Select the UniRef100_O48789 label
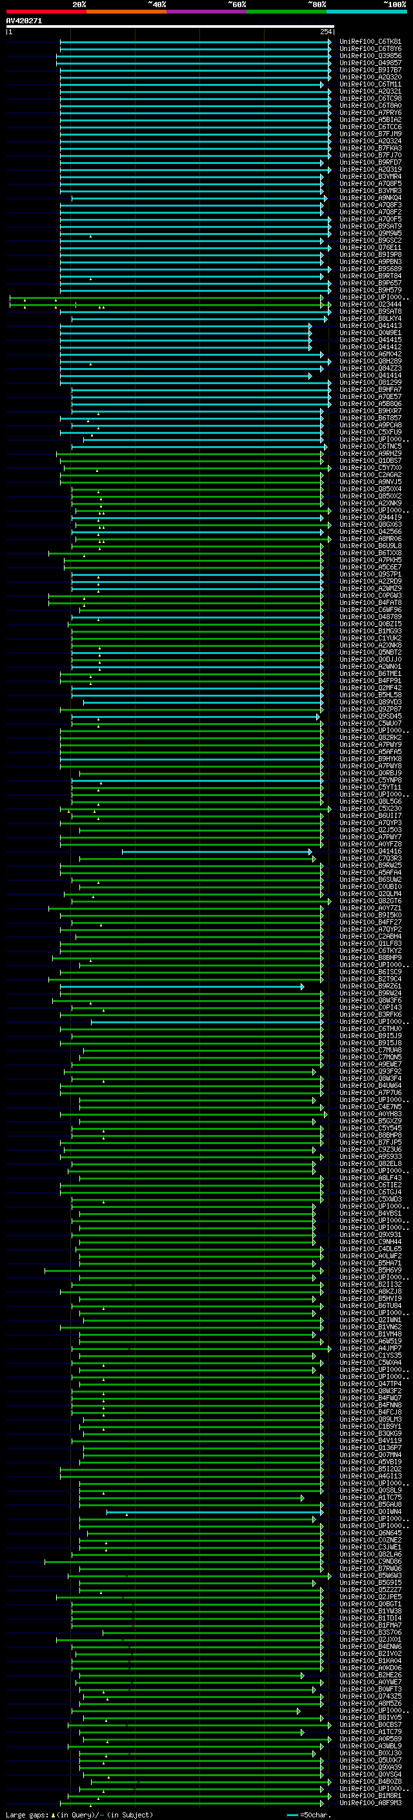This screenshot has height=1820, width=413. tap(370, 617)
